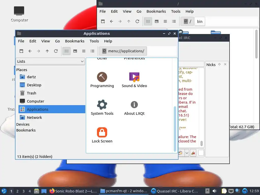Click the root / path button

coord(187,21)
